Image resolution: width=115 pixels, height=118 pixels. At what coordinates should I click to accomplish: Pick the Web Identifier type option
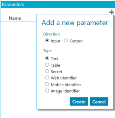pos(47,78)
